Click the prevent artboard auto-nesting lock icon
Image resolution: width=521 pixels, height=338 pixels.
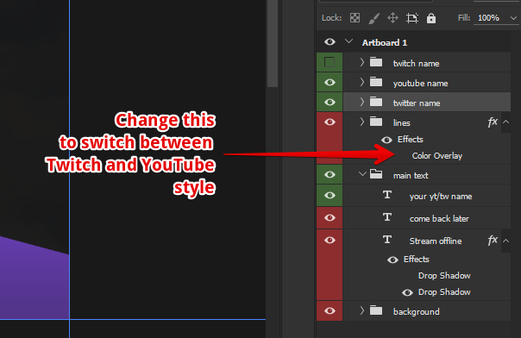[412, 18]
